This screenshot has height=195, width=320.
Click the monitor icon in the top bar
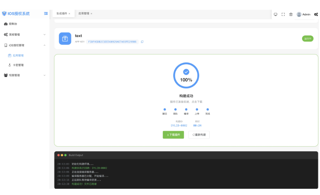pos(275,14)
